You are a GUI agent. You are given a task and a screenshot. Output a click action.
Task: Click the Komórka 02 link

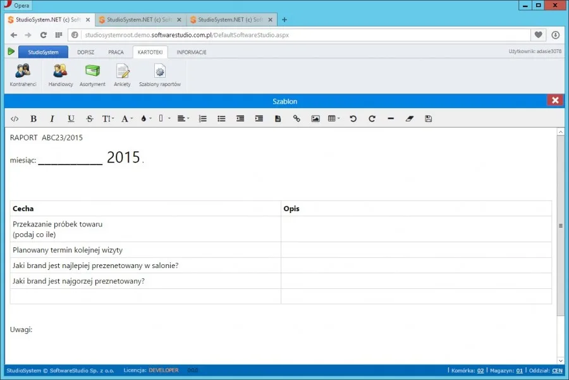pos(480,371)
